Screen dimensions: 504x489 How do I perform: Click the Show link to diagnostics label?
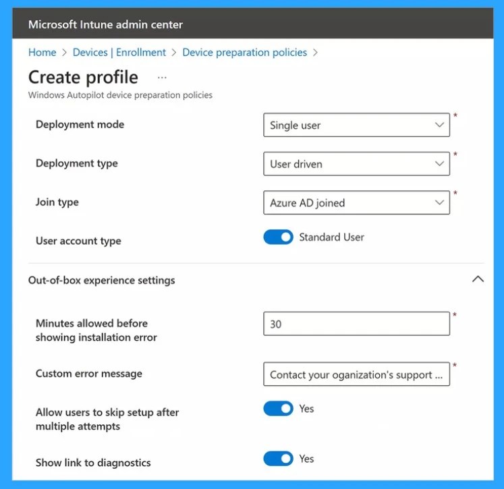(93, 463)
